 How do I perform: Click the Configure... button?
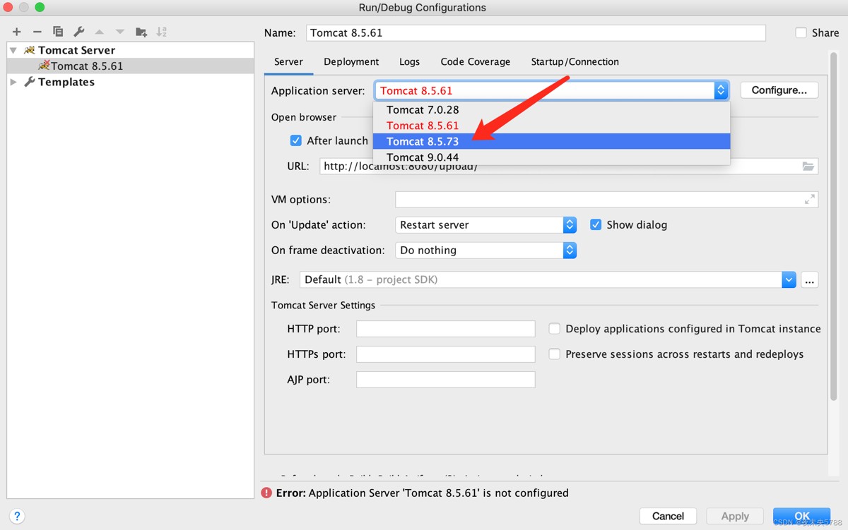pos(779,90)
